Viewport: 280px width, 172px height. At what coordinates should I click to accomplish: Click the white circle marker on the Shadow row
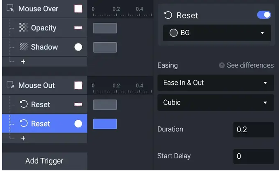point(78,47)
